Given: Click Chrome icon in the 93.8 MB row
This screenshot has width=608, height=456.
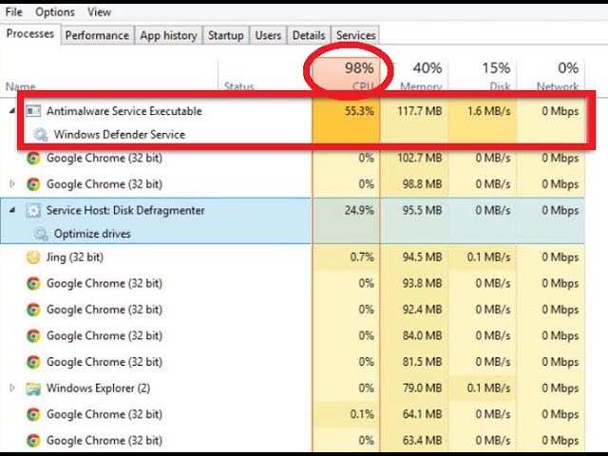Looking at the screenshot, I should pyautogui.click(x=33, y=283).
